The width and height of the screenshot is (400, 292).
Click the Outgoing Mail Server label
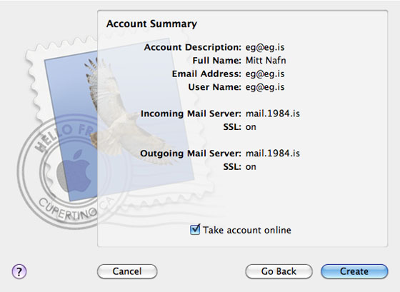click(x=191, y=153)
